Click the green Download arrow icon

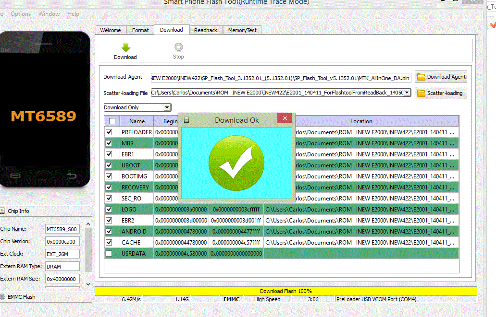(125, 47)
